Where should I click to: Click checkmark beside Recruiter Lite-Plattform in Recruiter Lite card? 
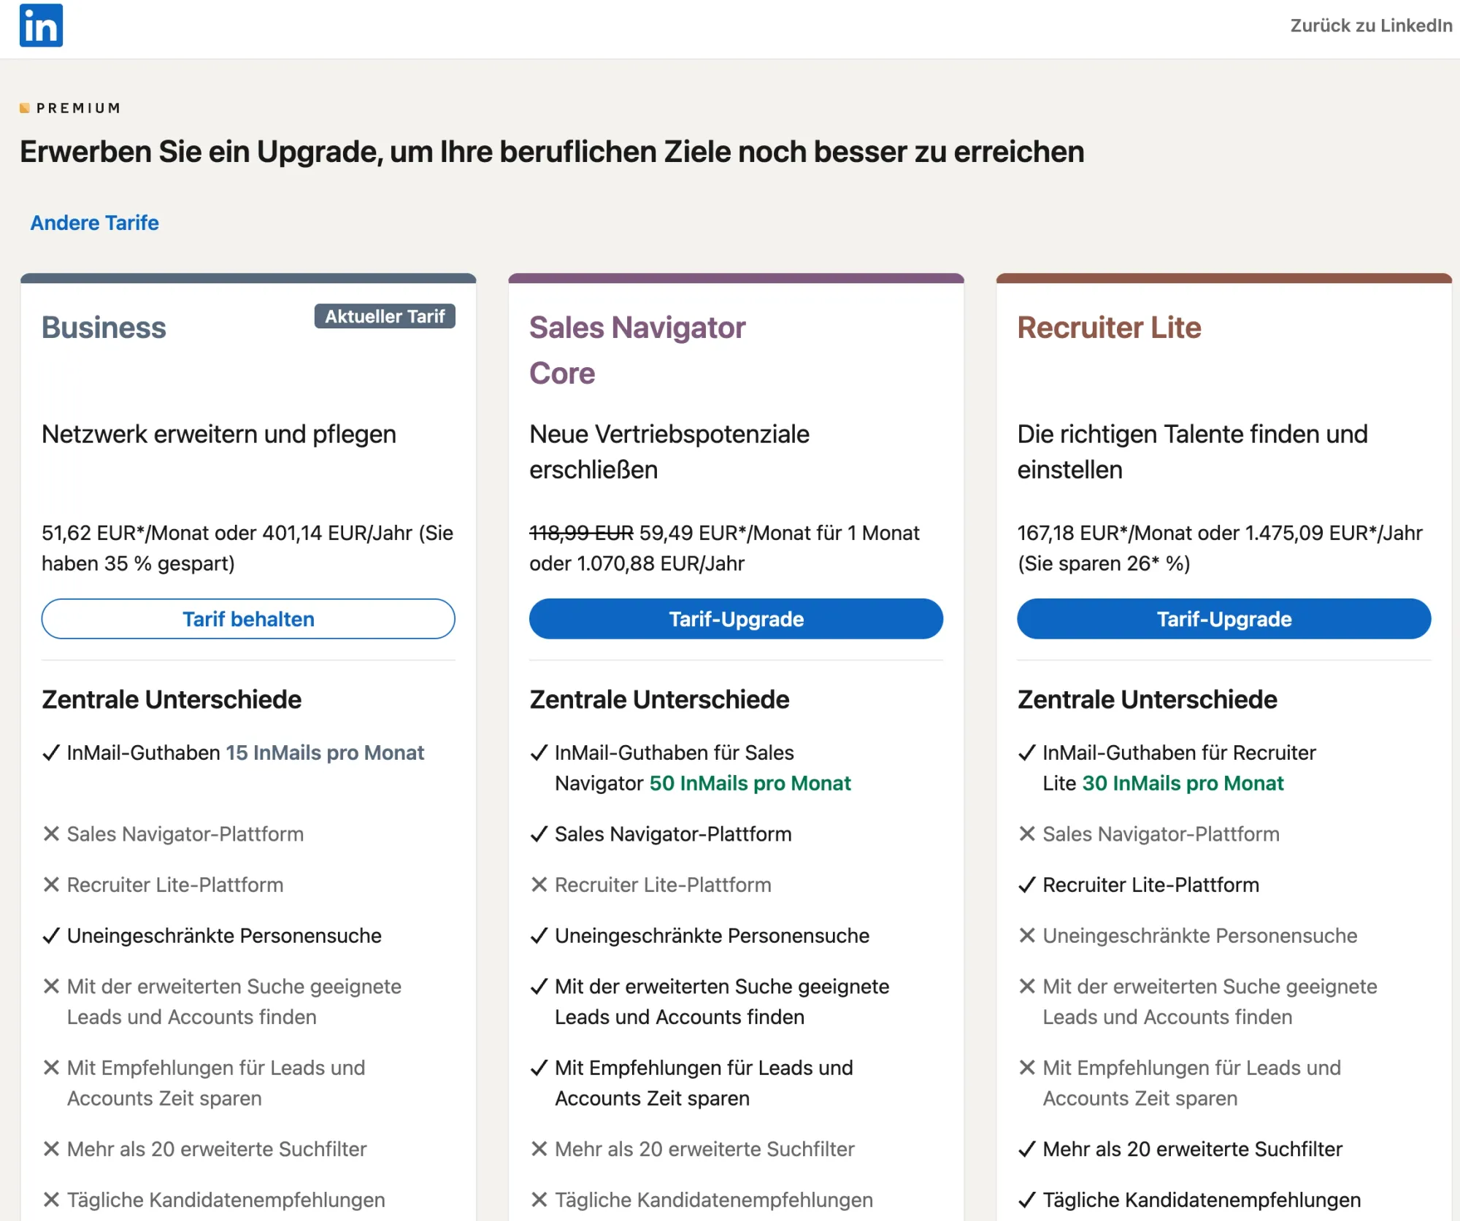[x=1026, y=885]
